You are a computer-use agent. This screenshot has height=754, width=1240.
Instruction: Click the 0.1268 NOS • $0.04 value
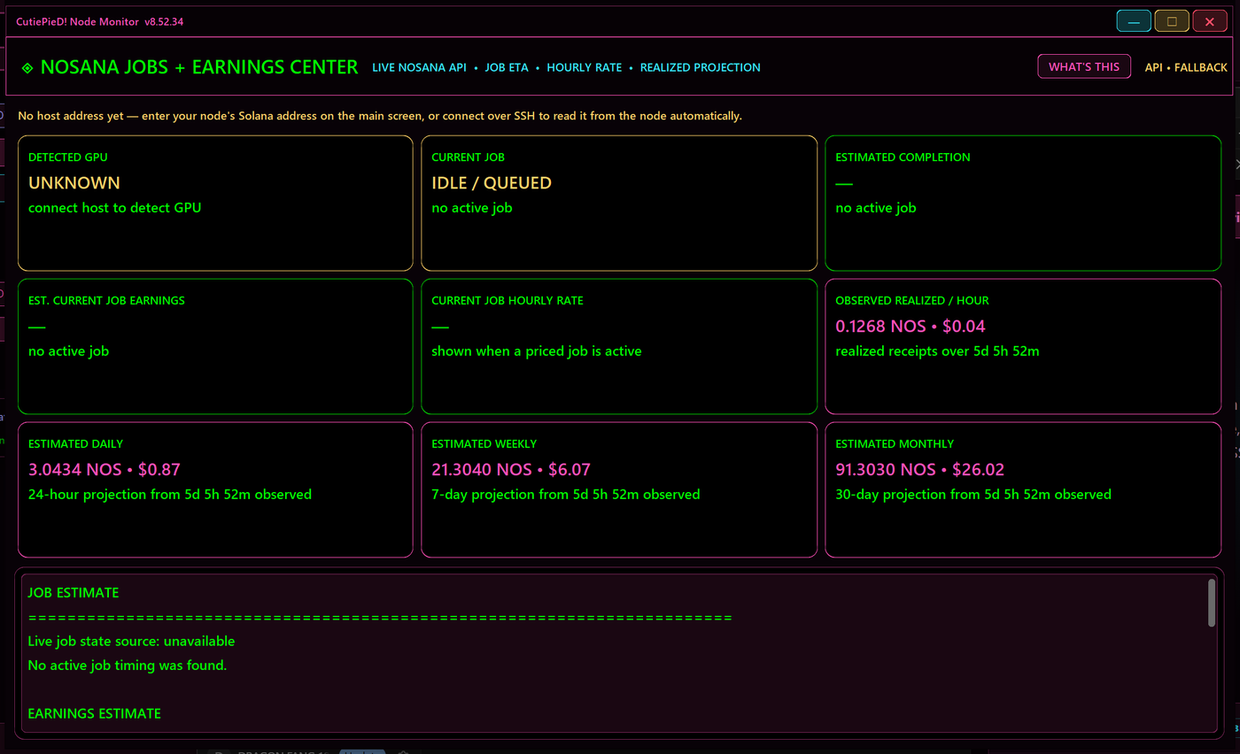(911, 327)
